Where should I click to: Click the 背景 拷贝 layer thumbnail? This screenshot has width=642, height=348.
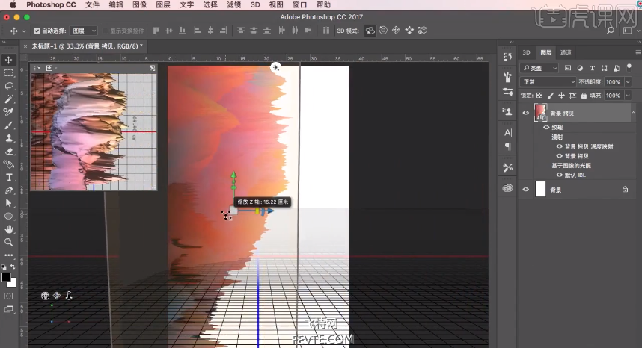click(x=540, y=113)
